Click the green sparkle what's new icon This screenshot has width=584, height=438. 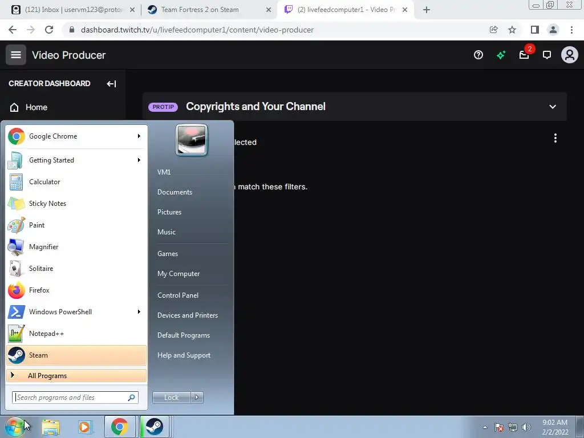[501, 55]
